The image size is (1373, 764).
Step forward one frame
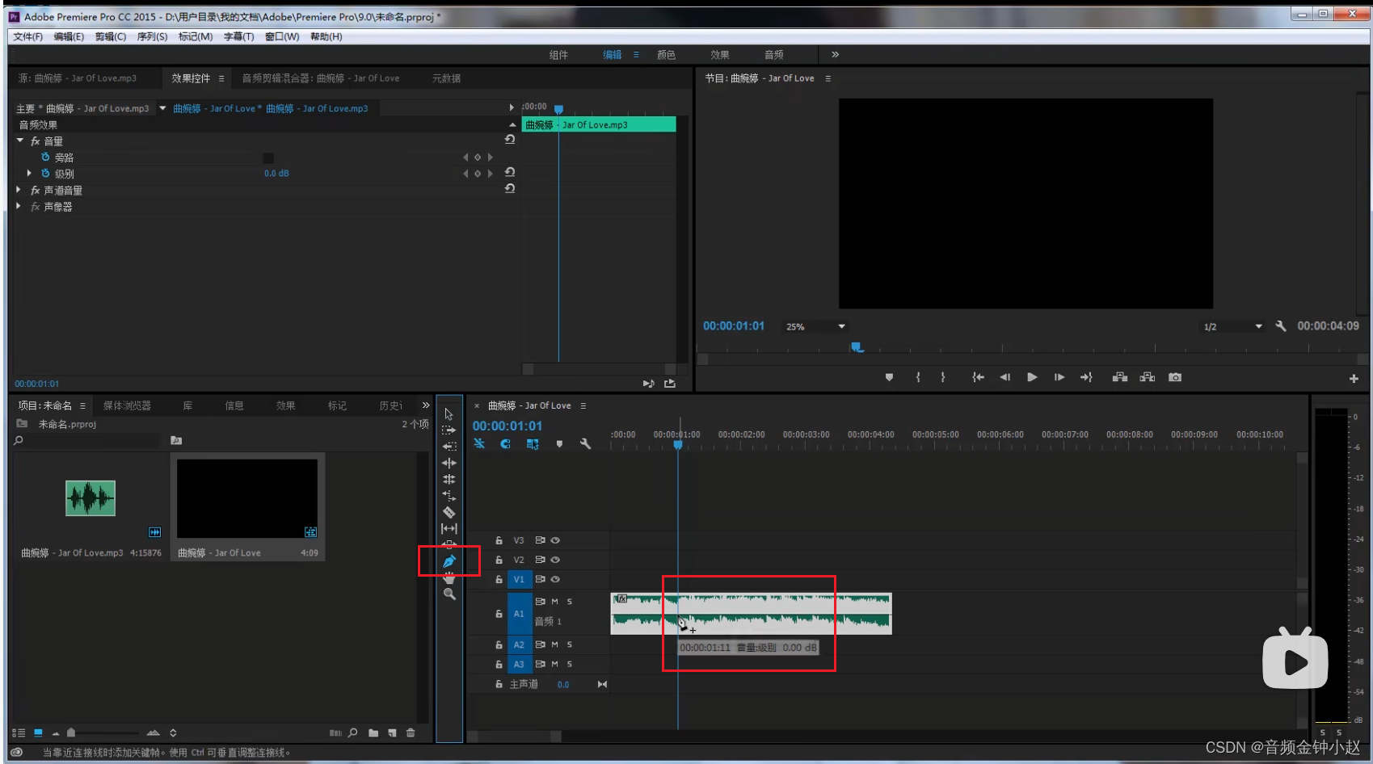(1059, 377)
